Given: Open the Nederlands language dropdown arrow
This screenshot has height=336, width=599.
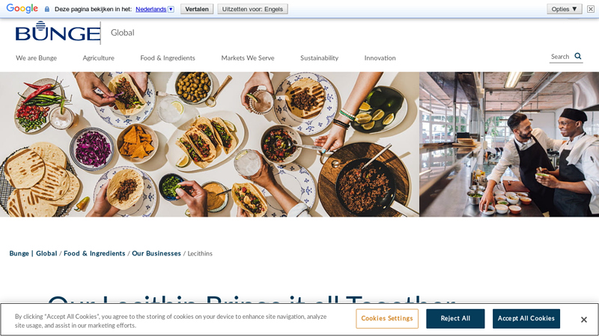Looking at the screenshot, I should pos(171,9).
